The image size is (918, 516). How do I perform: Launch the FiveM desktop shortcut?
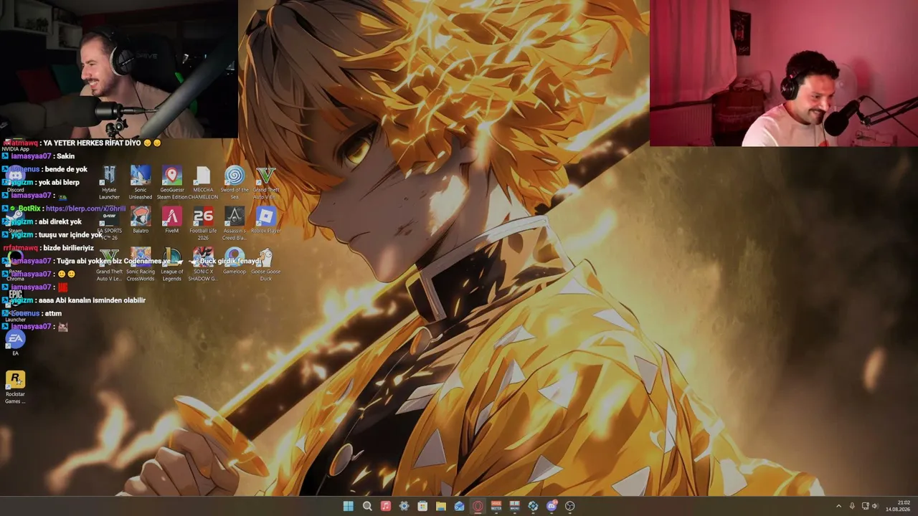pyautogui.click(x=172, y=220)
